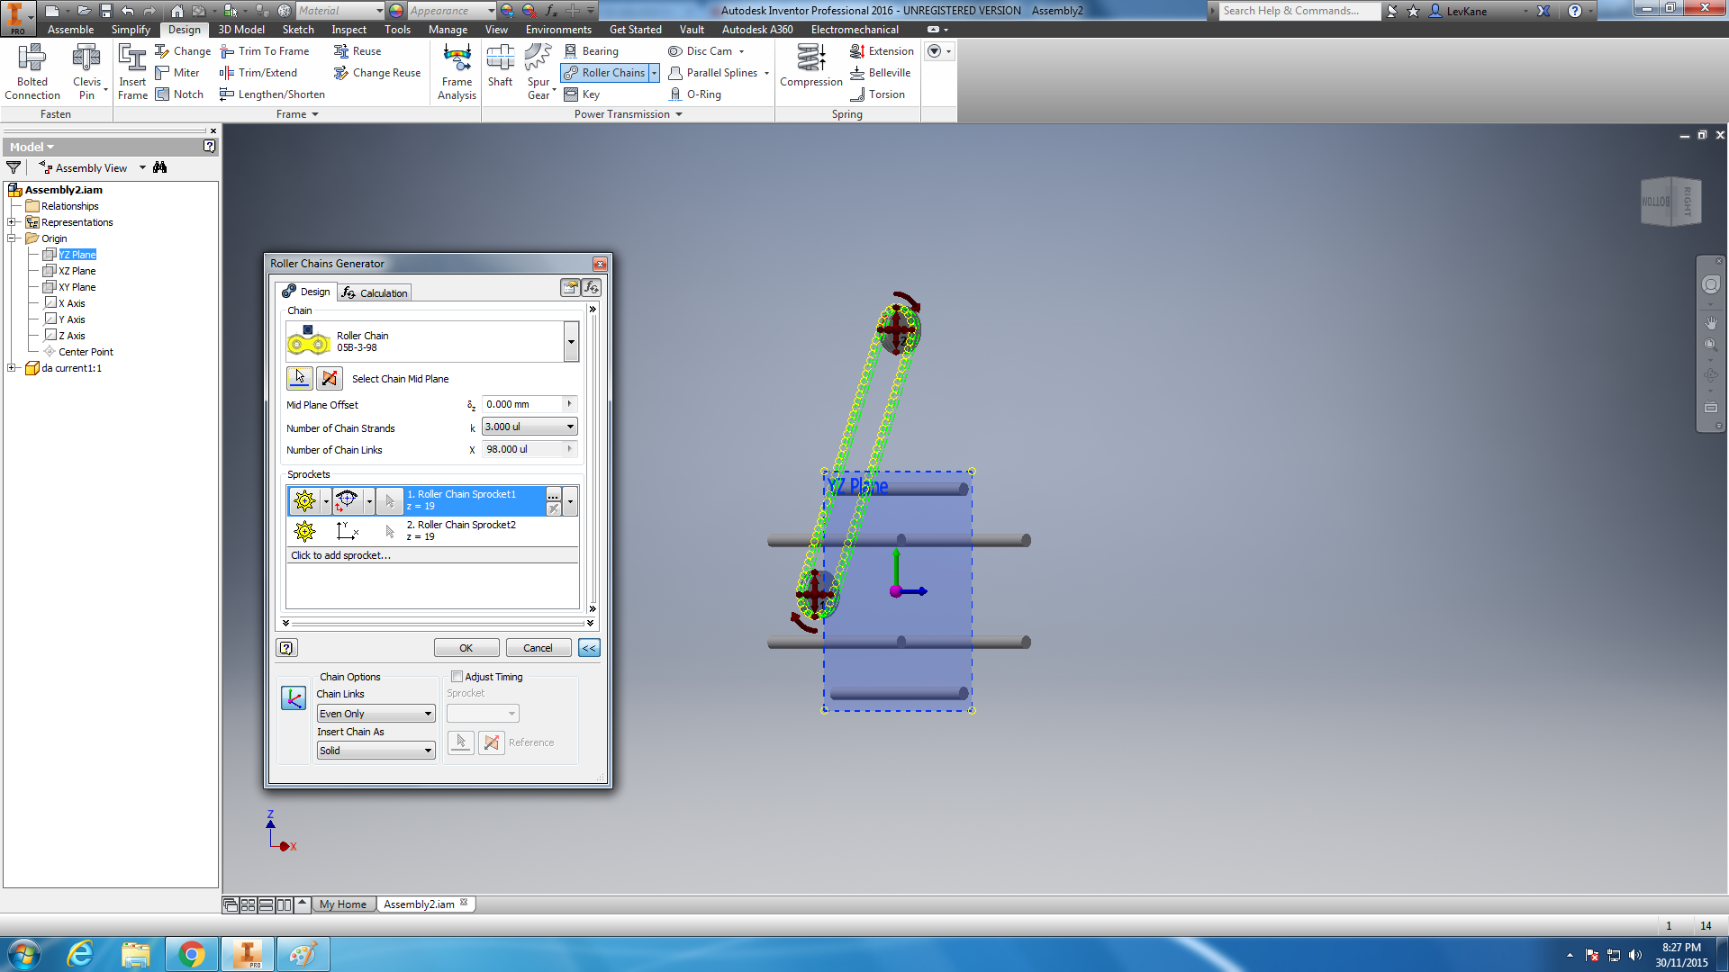Screen dimensions: 1729x972
Task: Enable the Adjust Timing checkbox
Action: click(457, 676)
